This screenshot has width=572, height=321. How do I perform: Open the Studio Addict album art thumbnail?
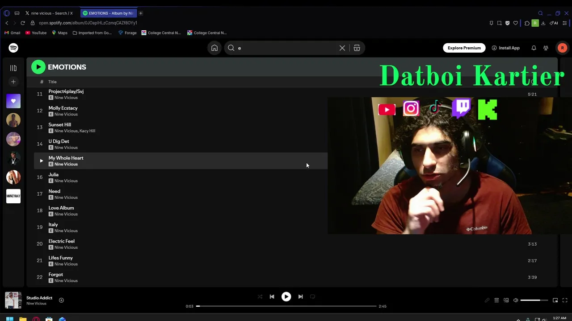(x=13, y=300)
